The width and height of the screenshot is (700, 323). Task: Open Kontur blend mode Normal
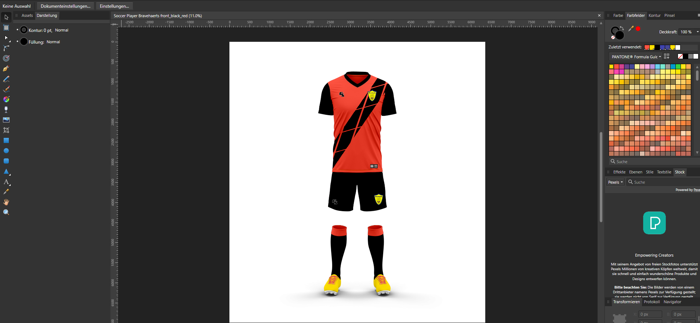(62, 30)
